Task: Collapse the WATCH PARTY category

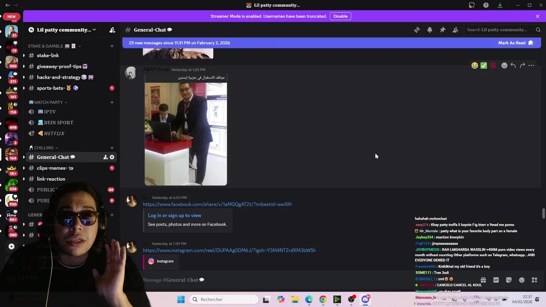Action: point(48,102)
